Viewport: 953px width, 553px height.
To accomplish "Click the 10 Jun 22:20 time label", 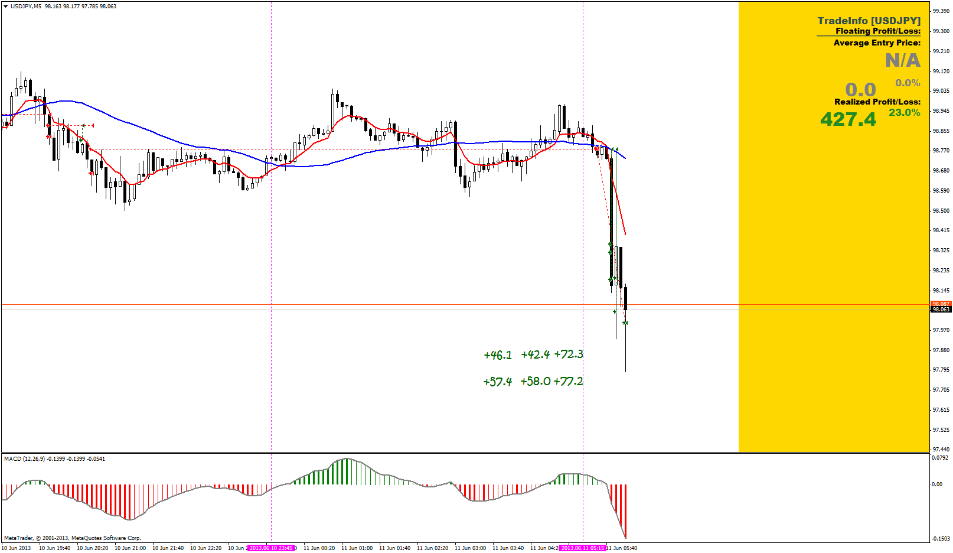I will [206, 548].
